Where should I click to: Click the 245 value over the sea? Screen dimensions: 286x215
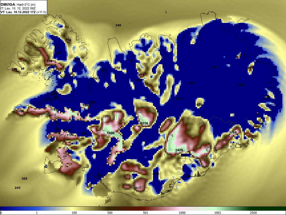point(17,188)
